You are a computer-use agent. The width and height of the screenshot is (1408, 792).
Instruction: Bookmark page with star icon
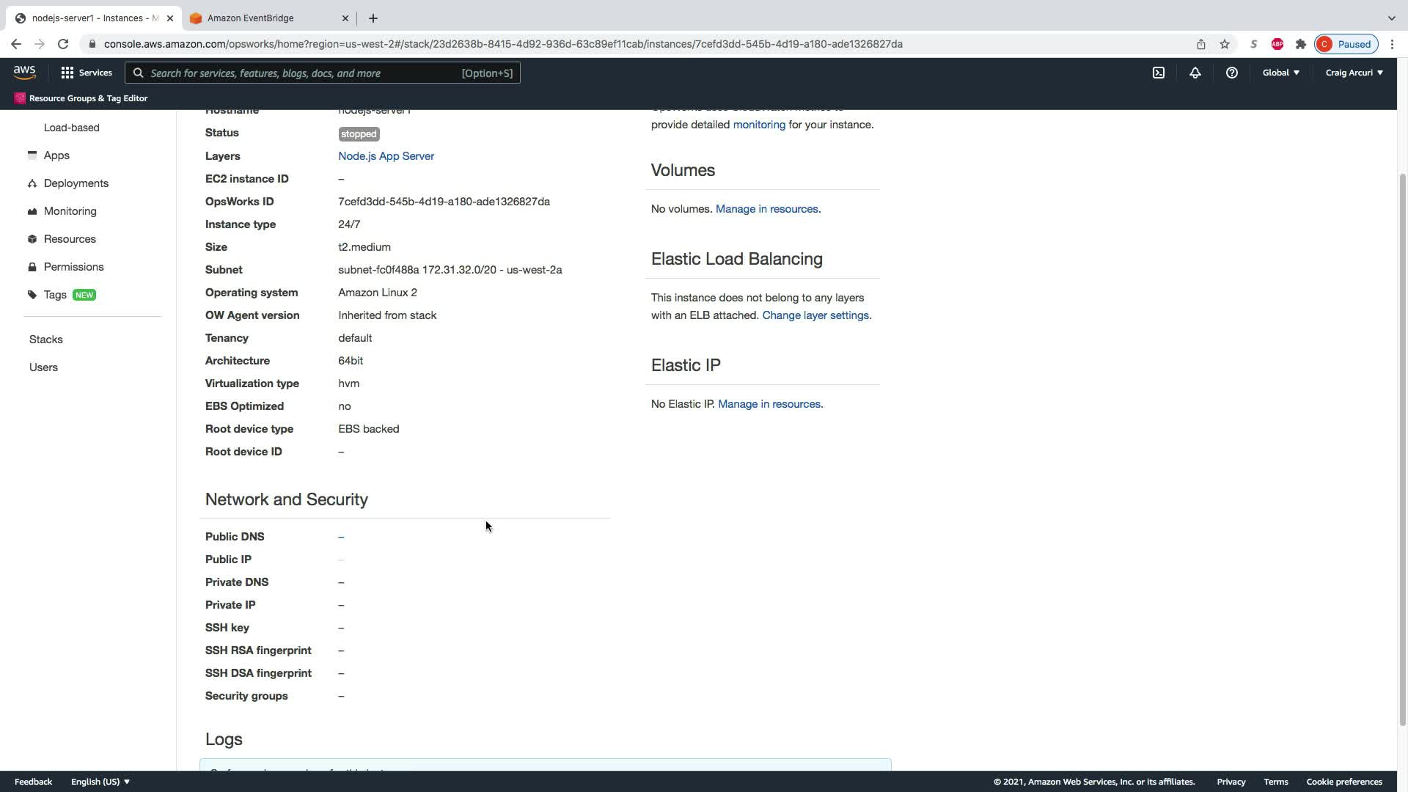tap(1225, 44)
